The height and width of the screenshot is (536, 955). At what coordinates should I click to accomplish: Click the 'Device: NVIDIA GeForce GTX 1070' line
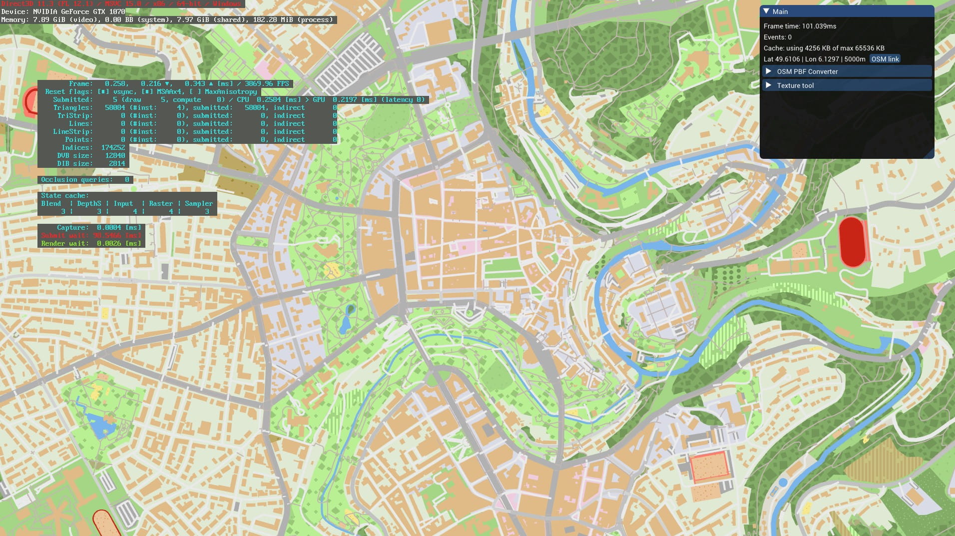click(x=63, y=11)
